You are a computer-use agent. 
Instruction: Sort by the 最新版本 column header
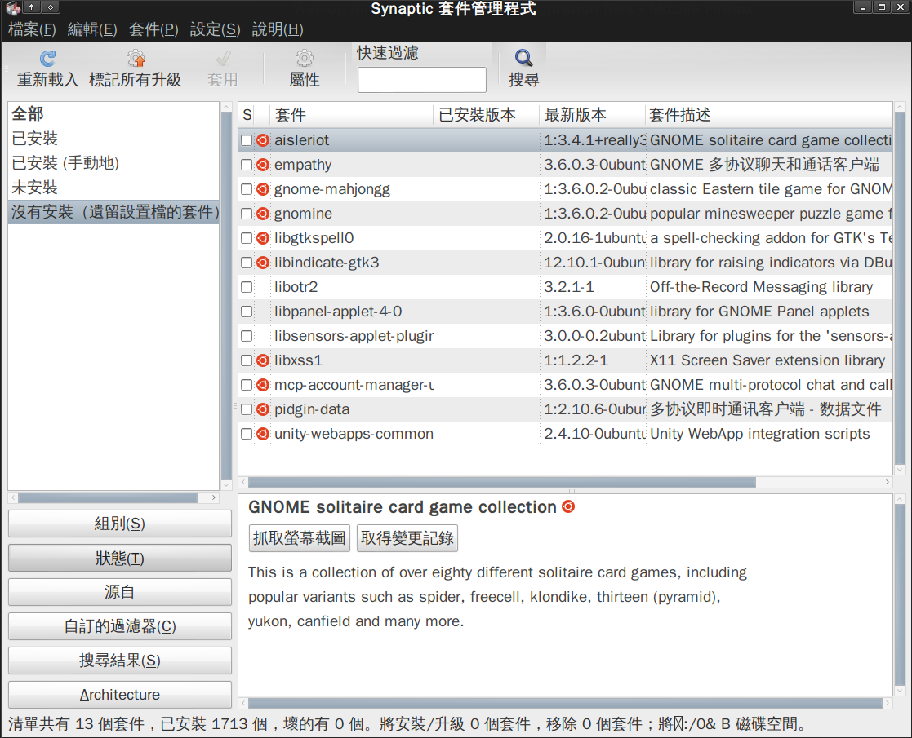(593, 114)
